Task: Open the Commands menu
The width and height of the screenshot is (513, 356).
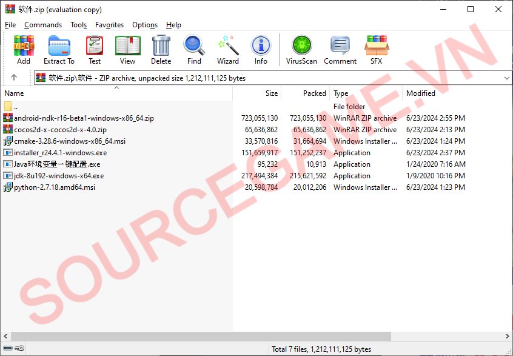Action: pos(43,25)
